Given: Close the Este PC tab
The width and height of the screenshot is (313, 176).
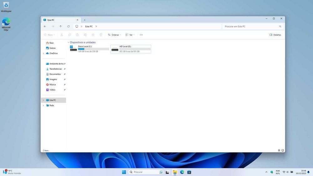Looking at the screenshot, I should (77, 20).
